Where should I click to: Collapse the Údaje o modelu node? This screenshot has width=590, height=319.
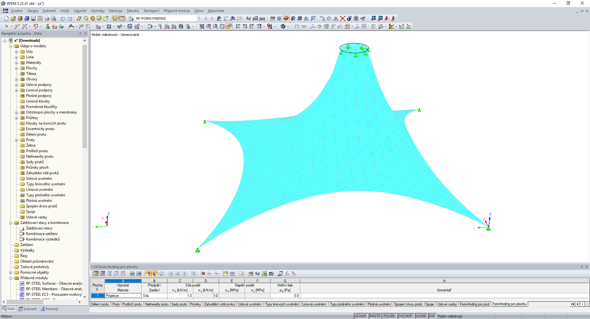(11, 46)
